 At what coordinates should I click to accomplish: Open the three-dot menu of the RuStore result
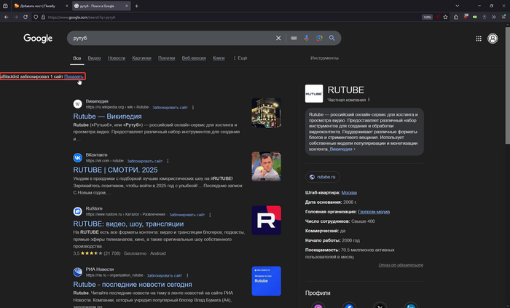tap(210, 215)
